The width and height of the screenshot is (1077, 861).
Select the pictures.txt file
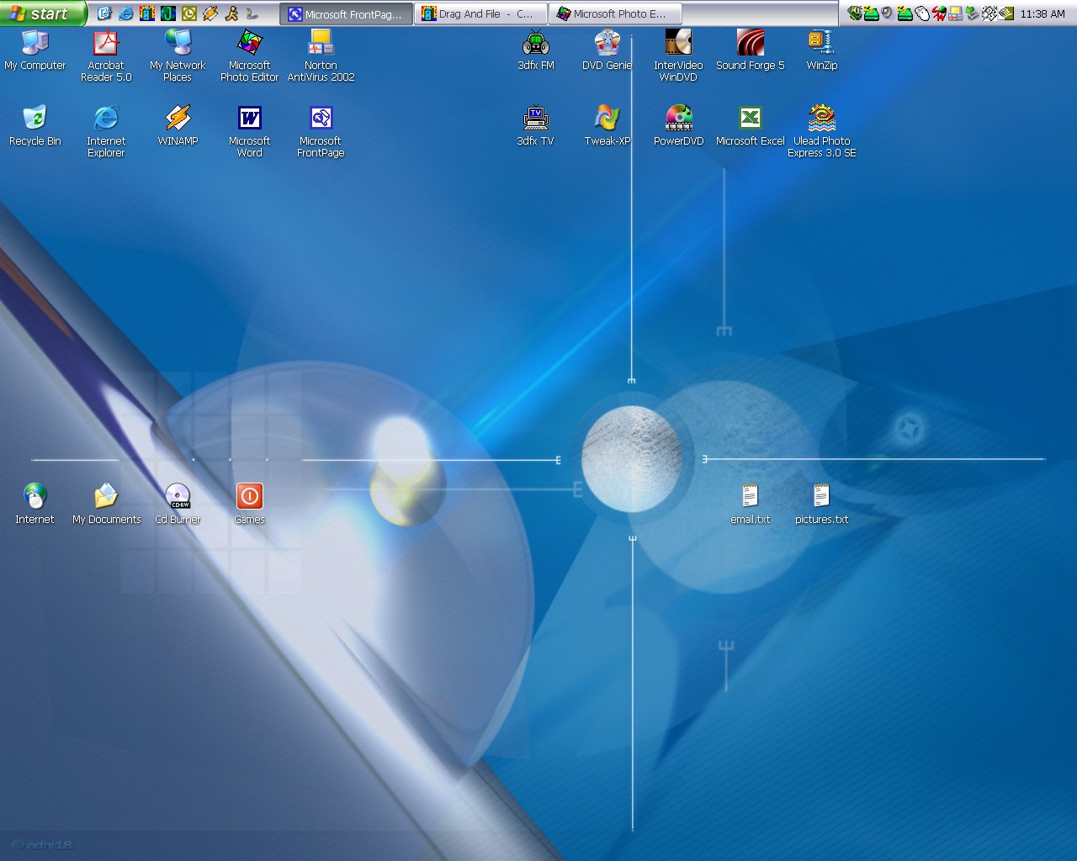(821, 504)
